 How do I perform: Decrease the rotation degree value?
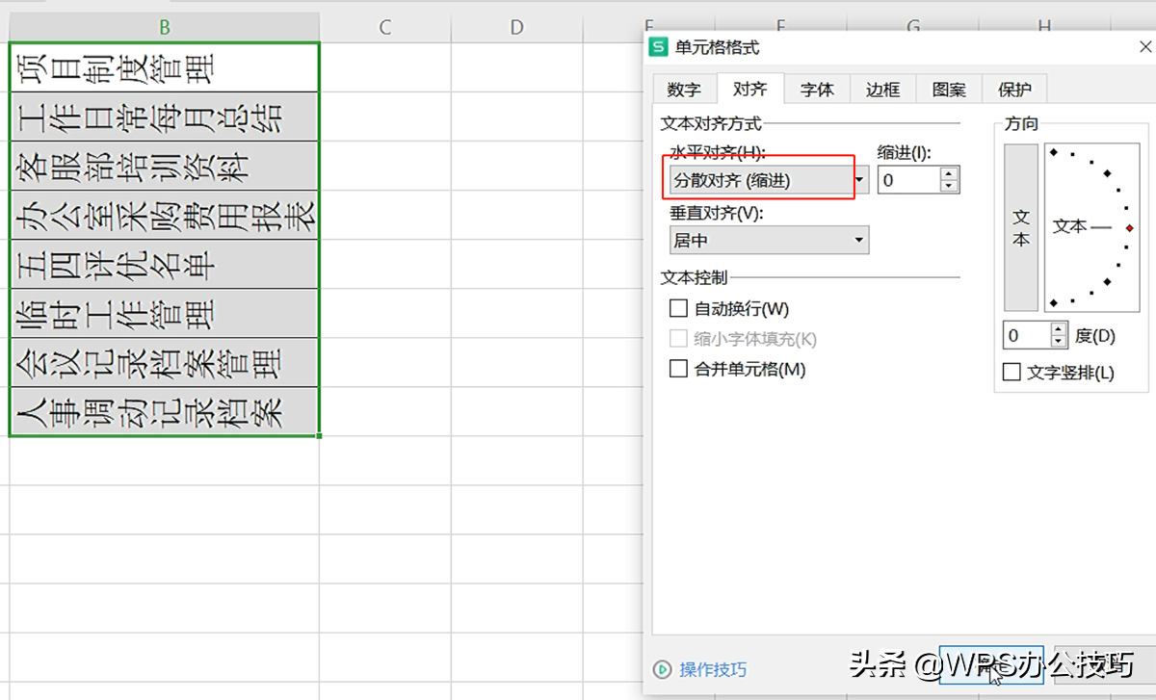click(1060, 342)
